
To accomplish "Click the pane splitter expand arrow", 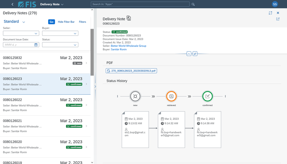I will [95, 87].
